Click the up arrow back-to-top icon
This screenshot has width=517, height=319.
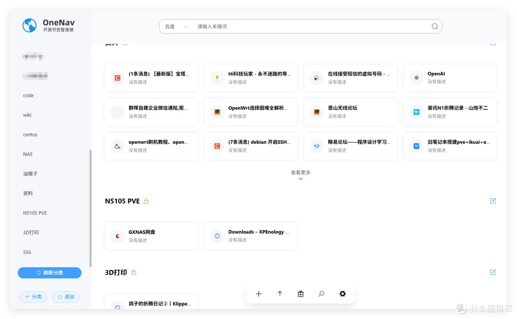click(x=280, y=294)
